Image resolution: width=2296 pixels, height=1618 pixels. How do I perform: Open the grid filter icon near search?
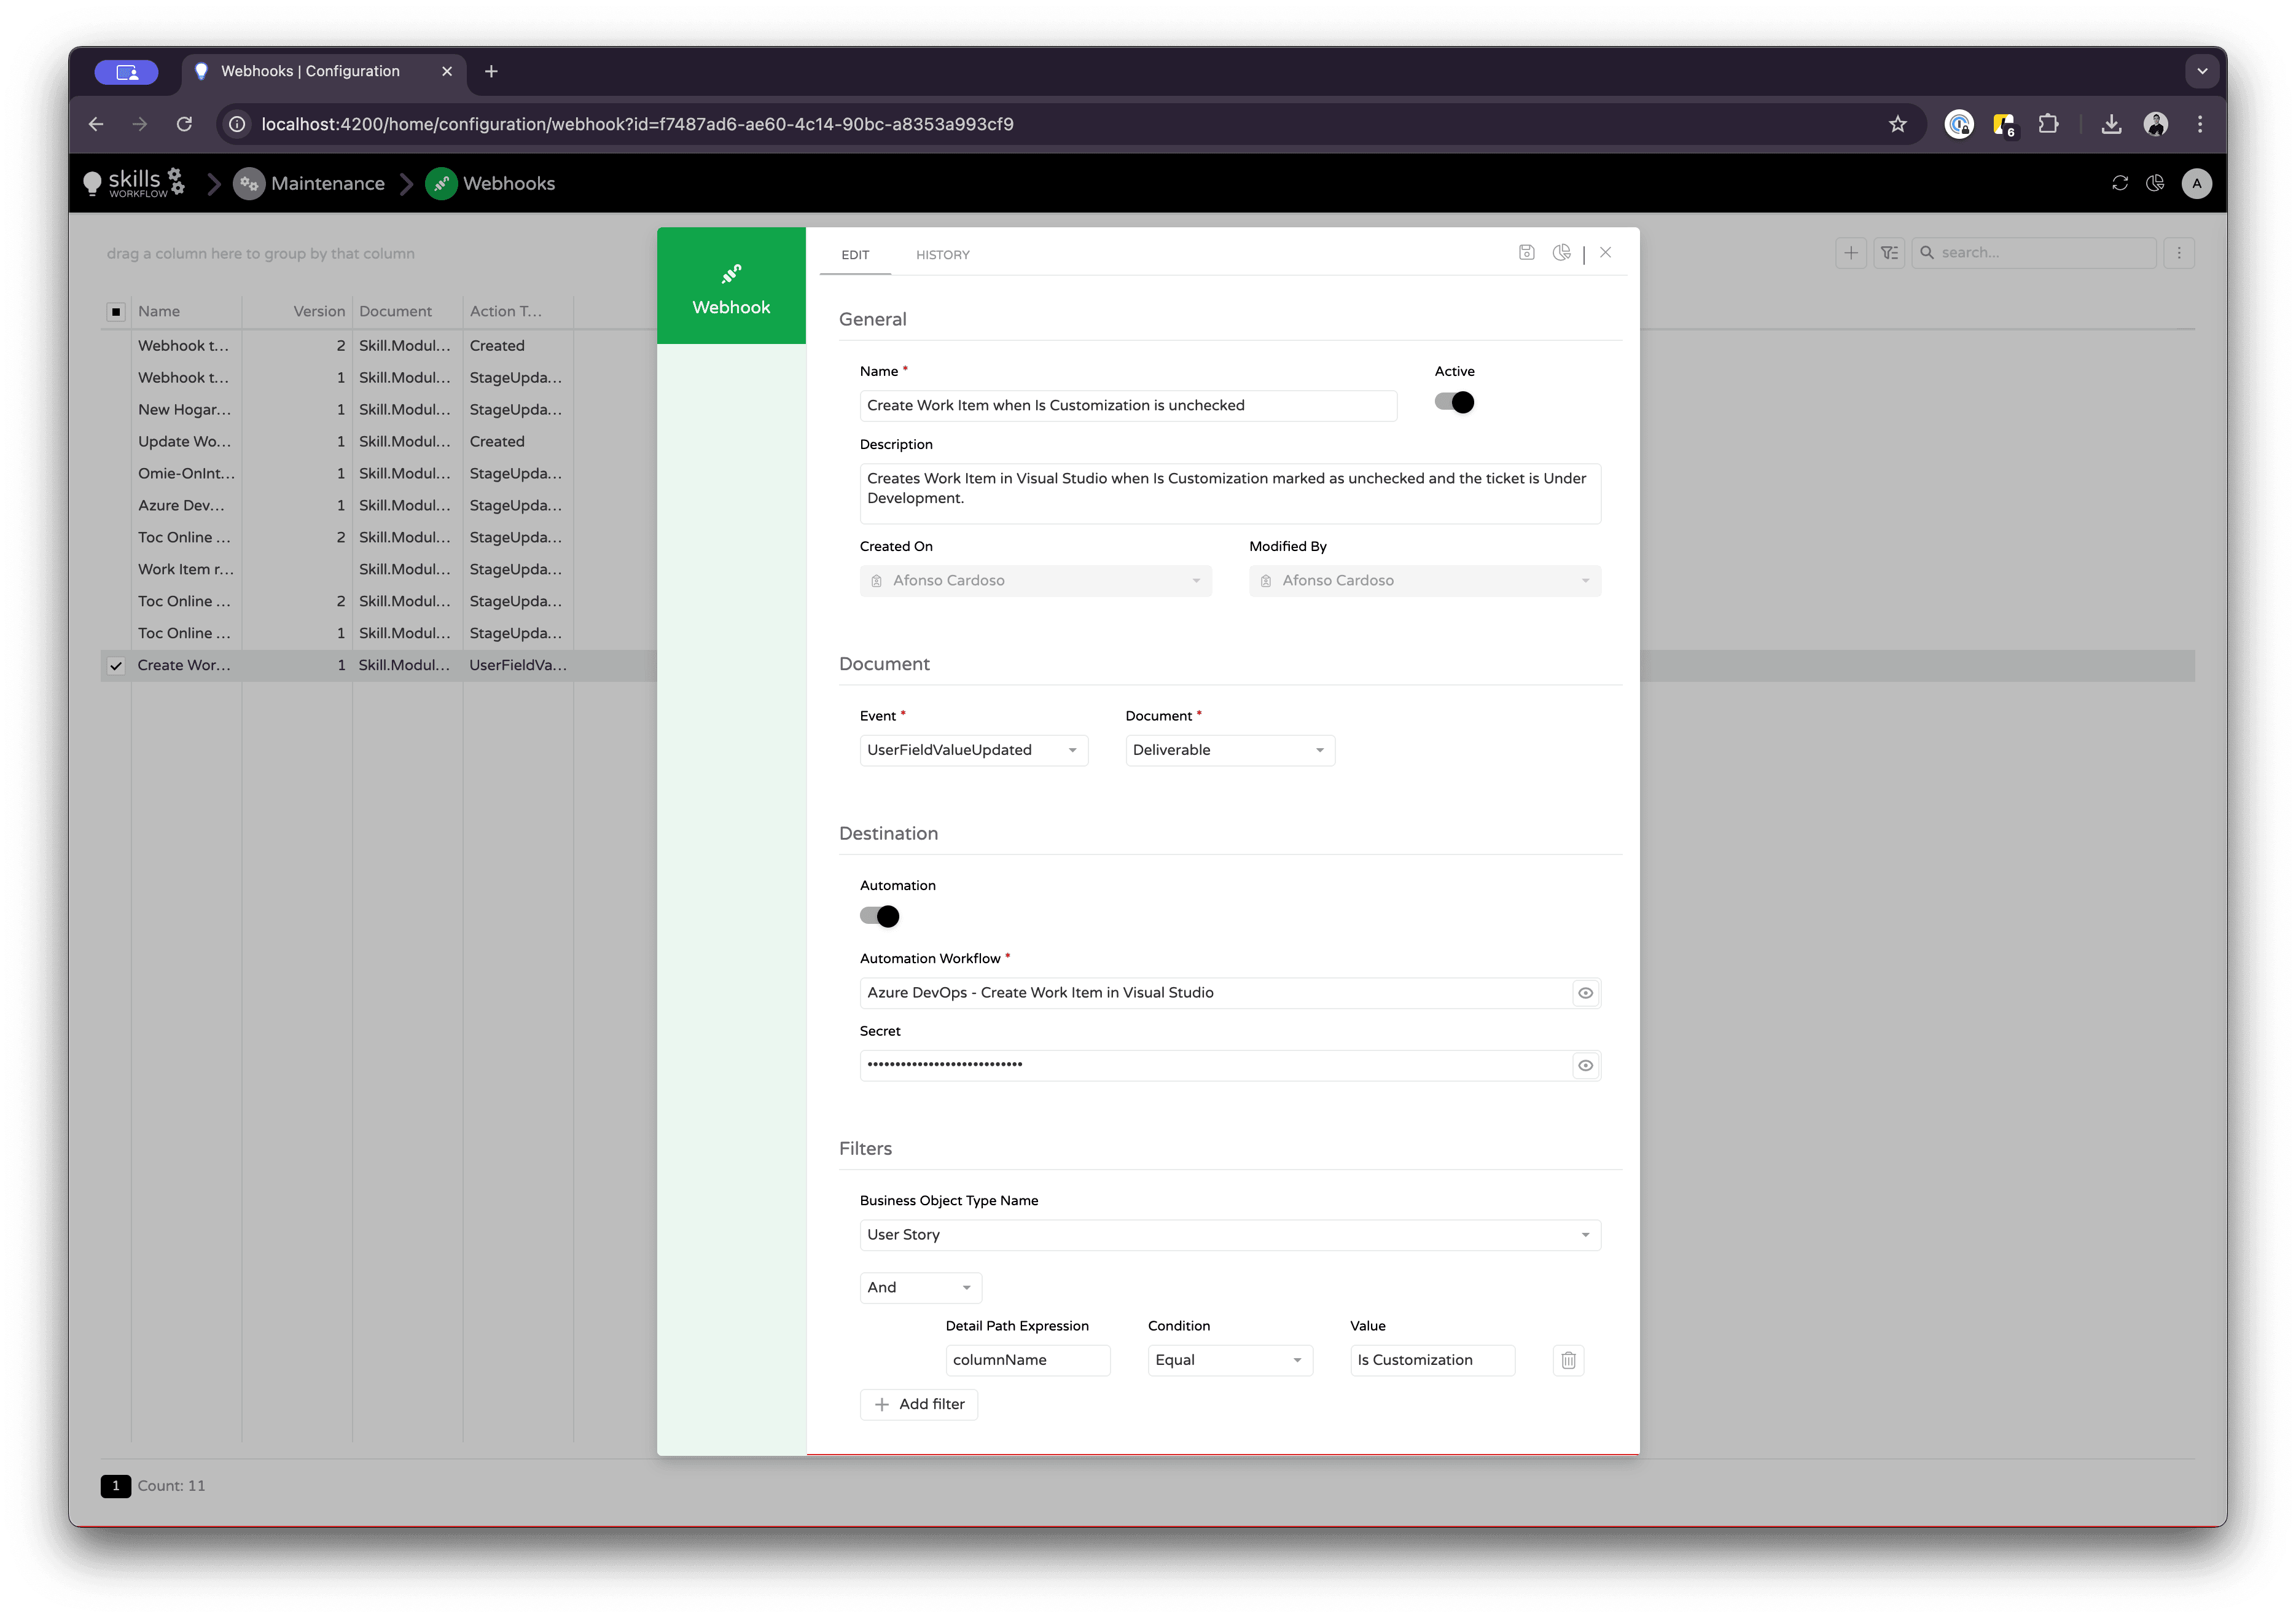1888,253
